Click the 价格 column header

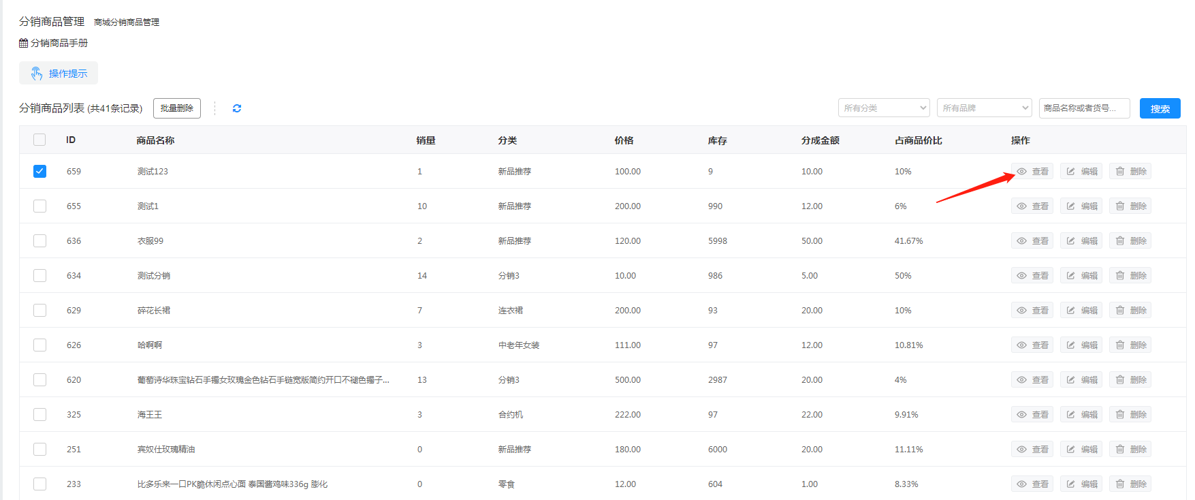(x=624, y=140)
